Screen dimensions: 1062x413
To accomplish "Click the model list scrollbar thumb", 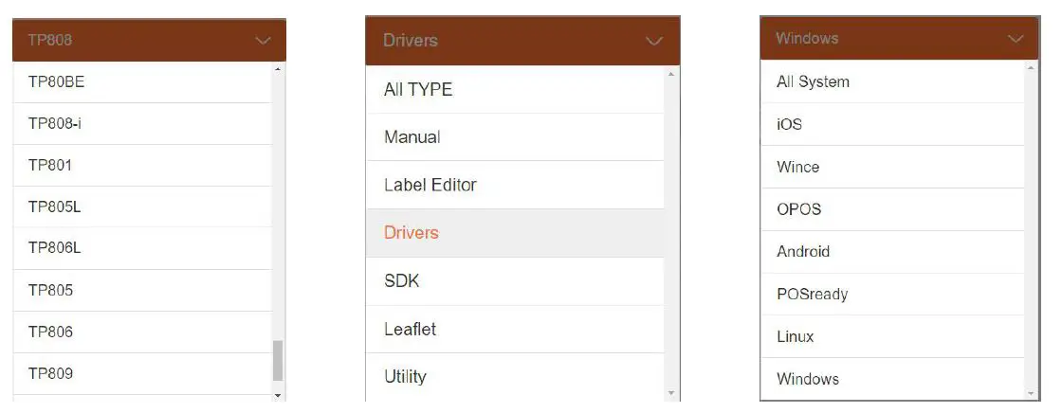I will click(x=278, y=361).
